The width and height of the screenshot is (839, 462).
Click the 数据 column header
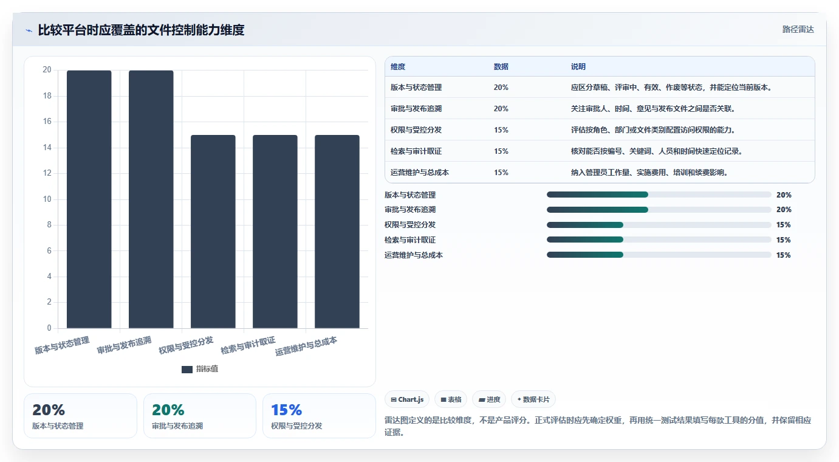(x=501, y=67)
